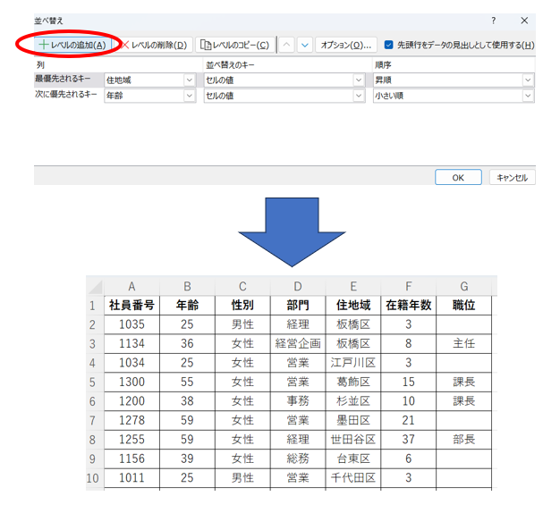
Task: Select column C header
Action: point(242,286)
